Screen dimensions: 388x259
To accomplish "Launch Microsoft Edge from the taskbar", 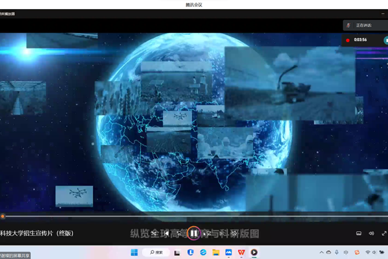I will pos(203,252).
